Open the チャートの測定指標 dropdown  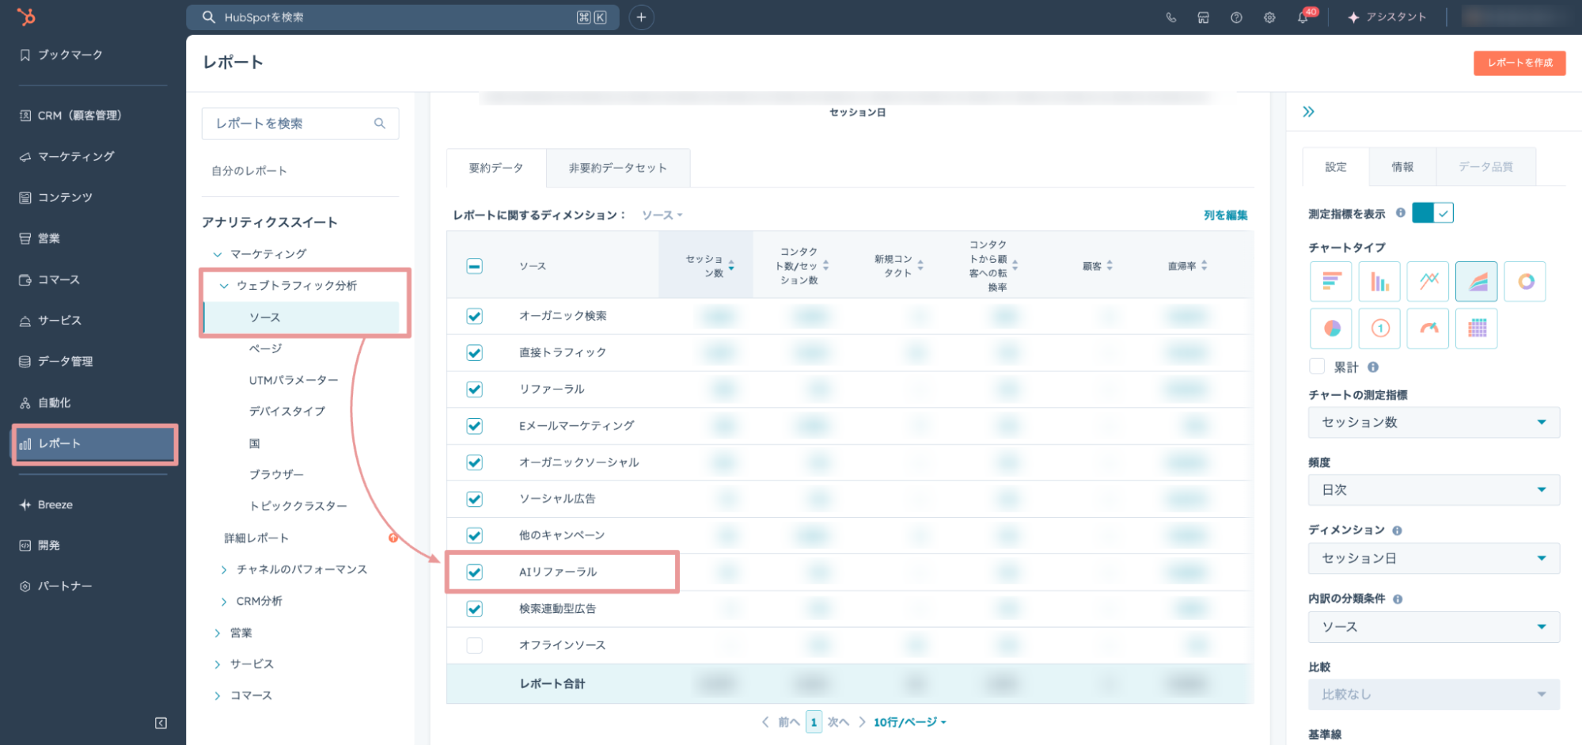point(1433,423)
